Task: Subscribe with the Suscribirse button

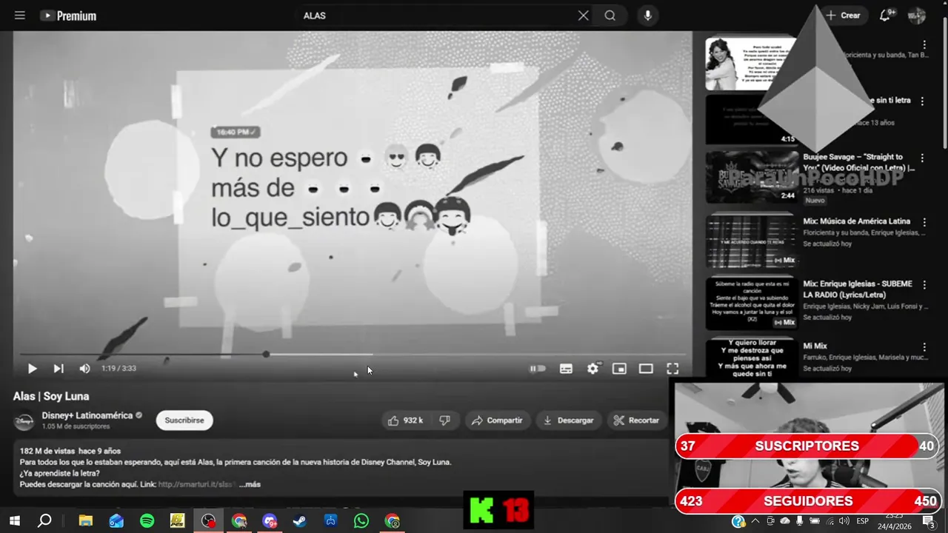Action: coord(184,420)
